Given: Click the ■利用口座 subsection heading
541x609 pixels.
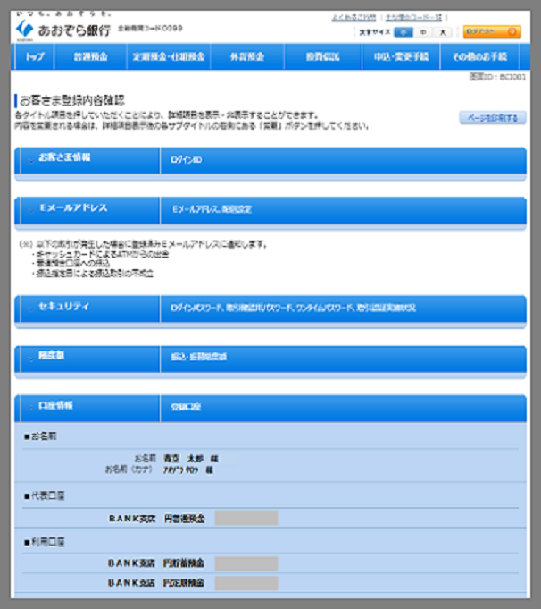Looking at the screenshot, I should point(45,542).
